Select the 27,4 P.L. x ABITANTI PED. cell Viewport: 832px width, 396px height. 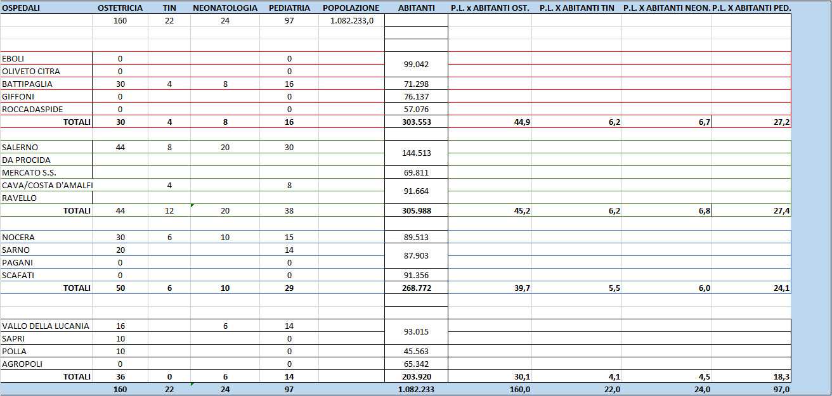pos(751,210)
